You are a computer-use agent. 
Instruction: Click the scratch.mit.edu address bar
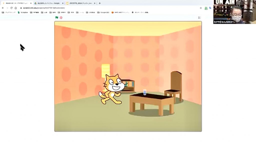point(109,8)
